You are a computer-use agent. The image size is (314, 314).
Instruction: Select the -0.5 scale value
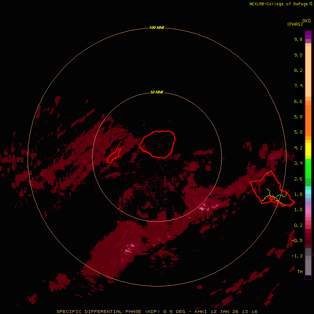[297, 241]
